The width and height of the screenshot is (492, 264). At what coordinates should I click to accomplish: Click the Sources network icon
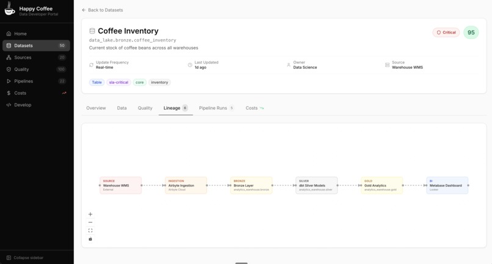tap(9, 57)
